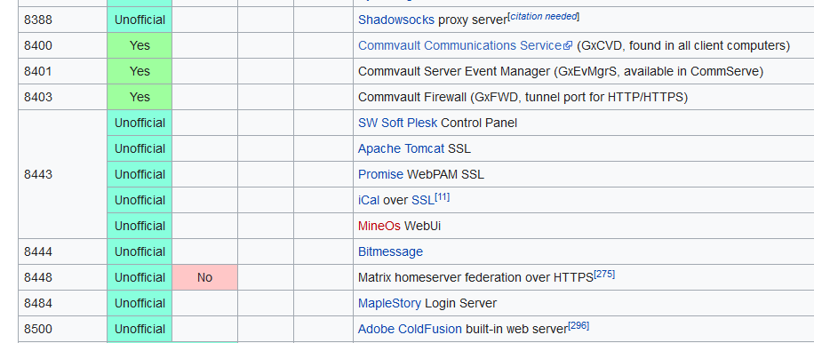Select port number 8400 cell
Viewport: 814px width, 343px height.
62,45
